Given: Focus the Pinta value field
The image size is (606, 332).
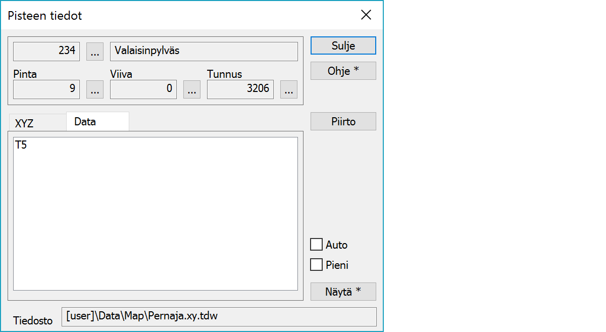Looking at the screenshot, I should (x=46, y=89).
